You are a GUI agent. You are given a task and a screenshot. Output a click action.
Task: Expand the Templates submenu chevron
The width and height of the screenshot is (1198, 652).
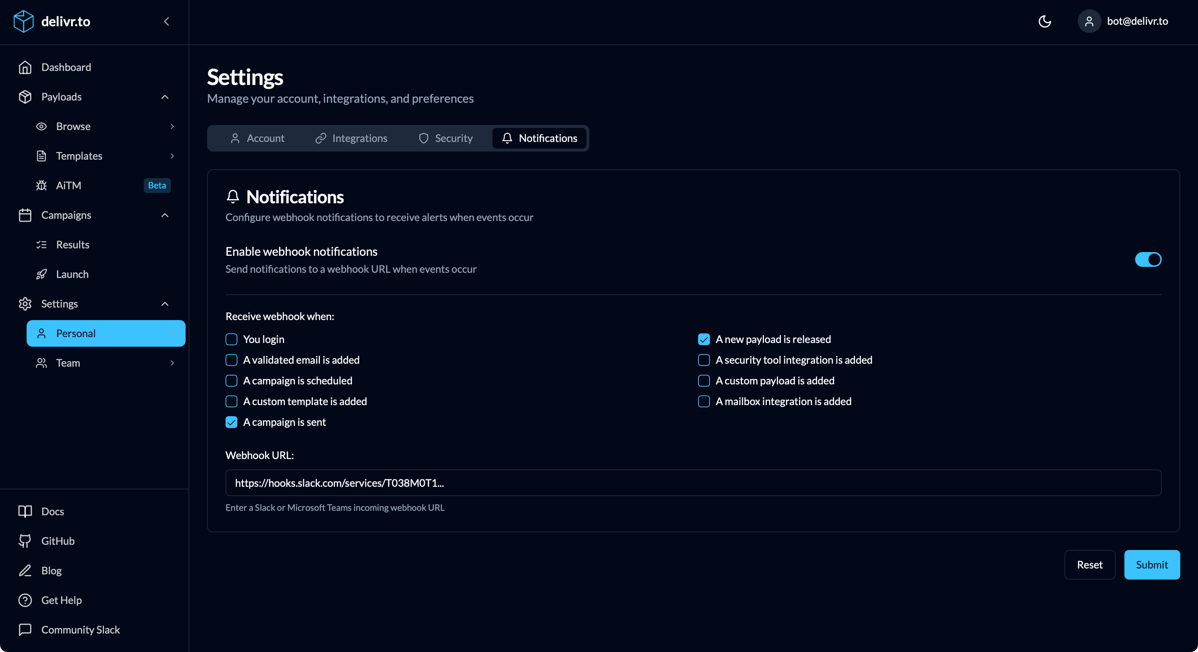[x=173, y=156]
